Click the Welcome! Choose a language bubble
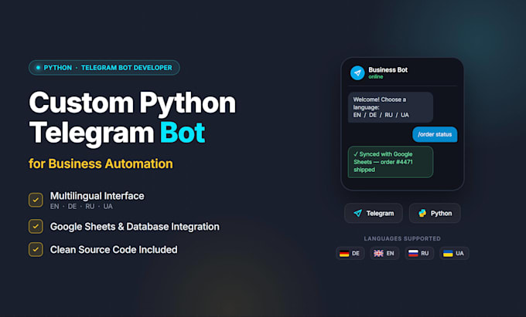Viewport: 526px width, 317px height. pyautogui.click(x=391, y=107)
